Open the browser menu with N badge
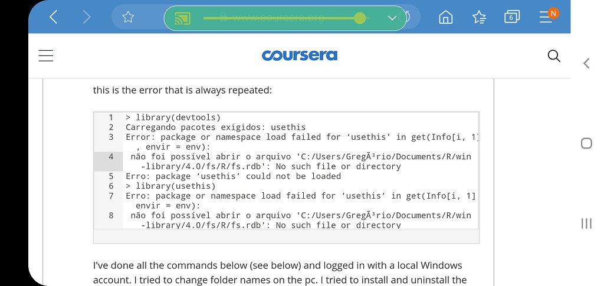 pos(546,17)
